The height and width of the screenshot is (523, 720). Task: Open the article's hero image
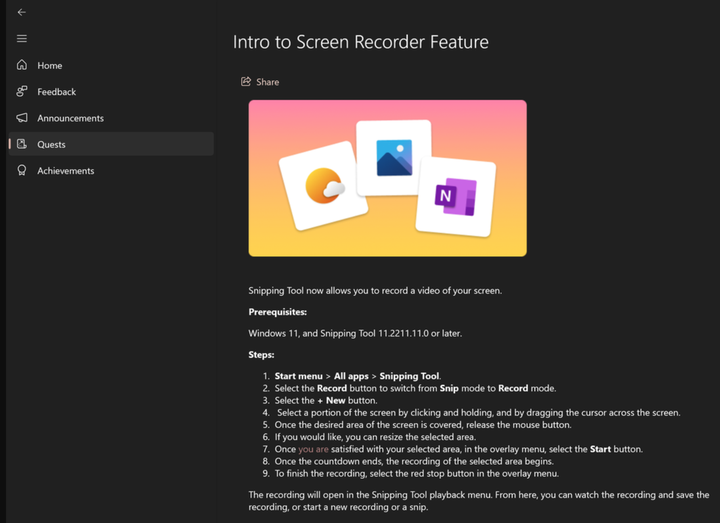(x=387, y=178)
